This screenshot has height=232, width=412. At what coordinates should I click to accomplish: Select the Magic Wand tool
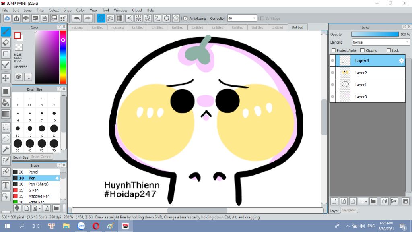click(x=6, y=149)
